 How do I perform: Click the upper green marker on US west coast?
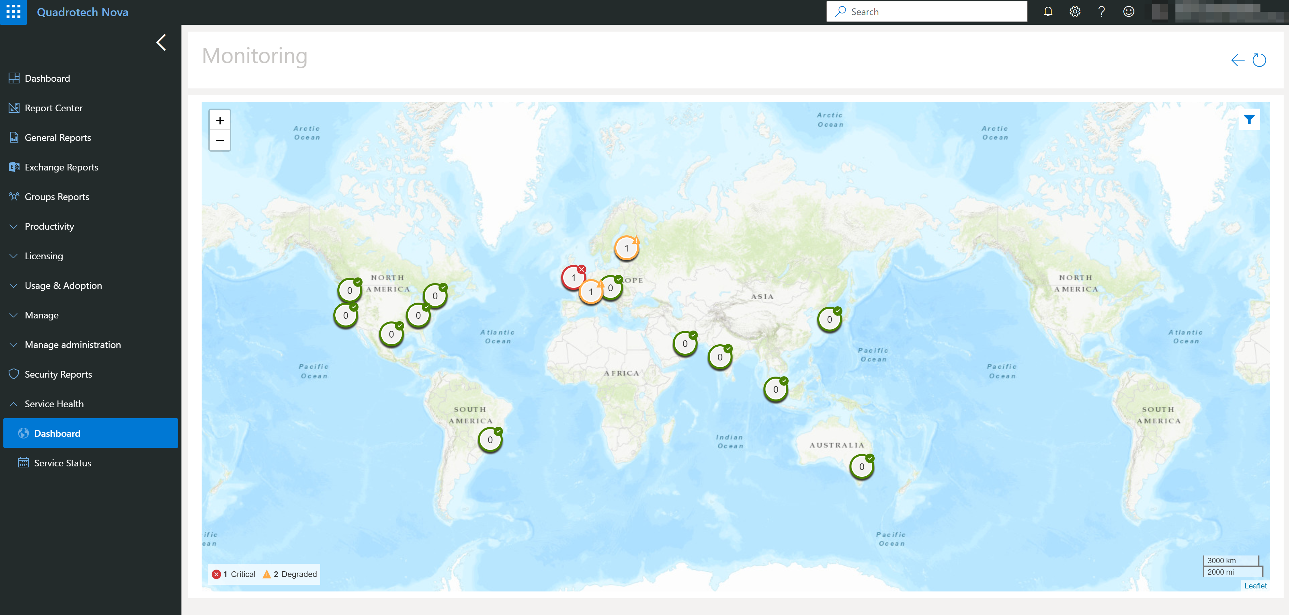(x=350, y=291)
